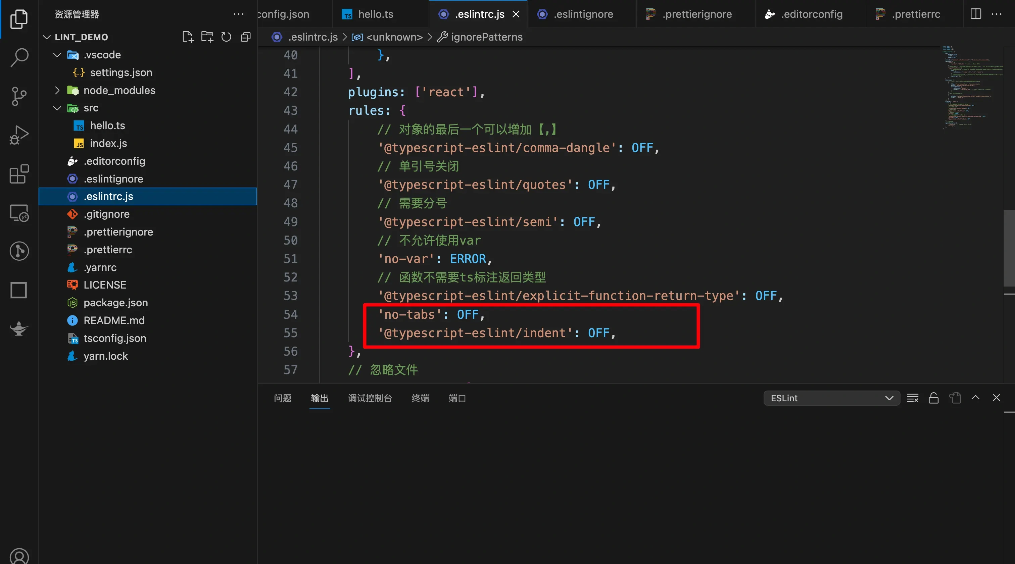Clear the output panel contents

[913, 398]
